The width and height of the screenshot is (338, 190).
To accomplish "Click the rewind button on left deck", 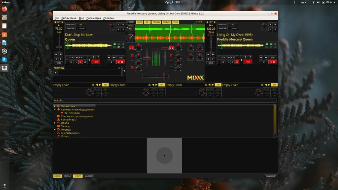I will click(x=109, y=57).
